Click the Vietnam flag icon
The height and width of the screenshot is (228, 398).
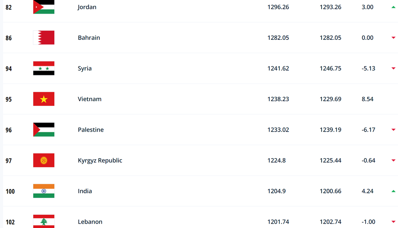coord(44,99)
